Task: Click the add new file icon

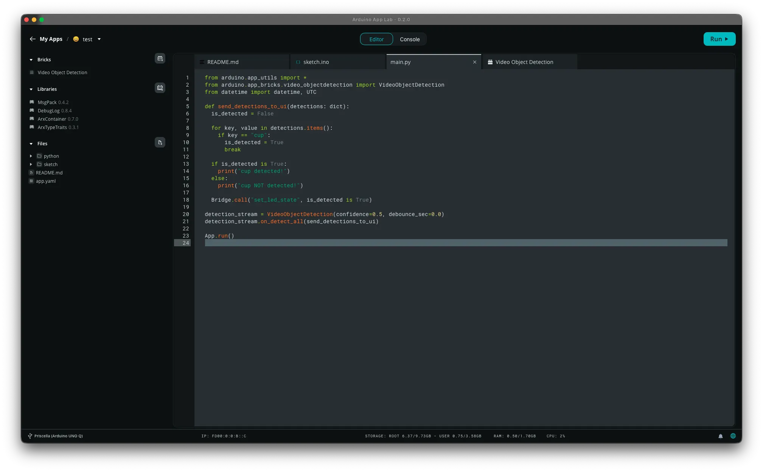Action: pos(160,142)
